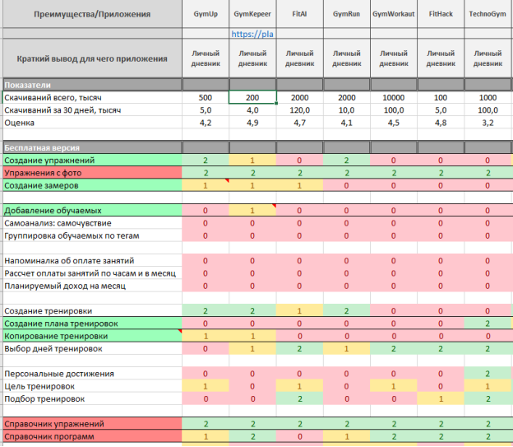
Task: Select the Бесплатная версия section header
Action: 92,148
